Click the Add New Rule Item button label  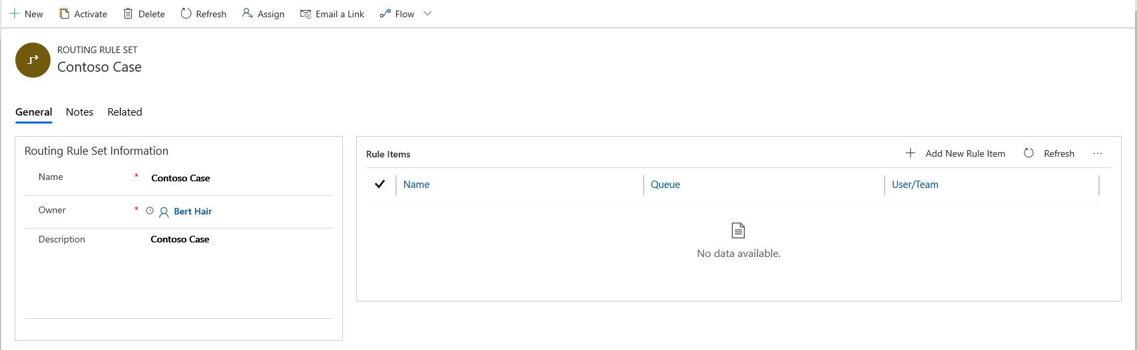[x=965, y=153]
